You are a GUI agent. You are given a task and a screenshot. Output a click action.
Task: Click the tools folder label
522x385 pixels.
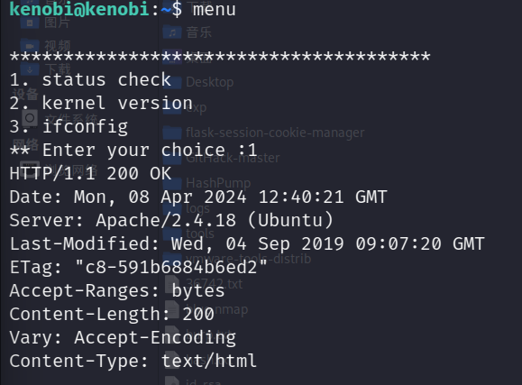(x=200, y=234)
